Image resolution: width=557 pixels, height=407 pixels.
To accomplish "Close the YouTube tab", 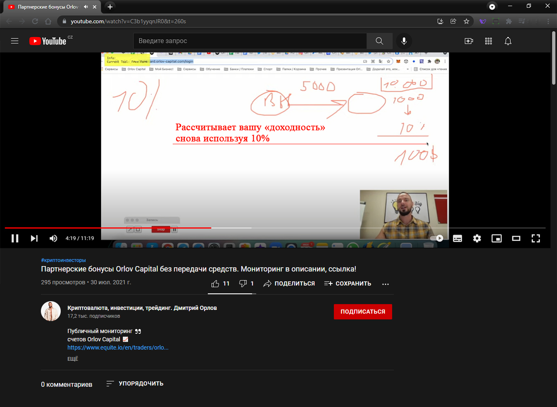I will click(95, 7).
